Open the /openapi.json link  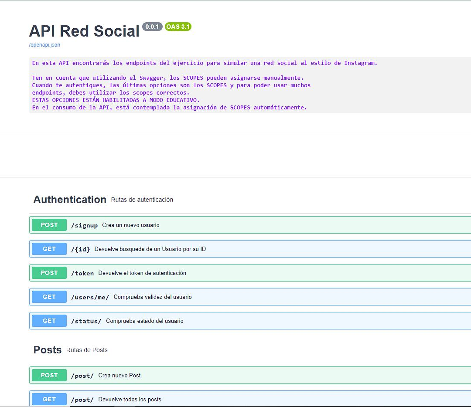coord(44,45)
